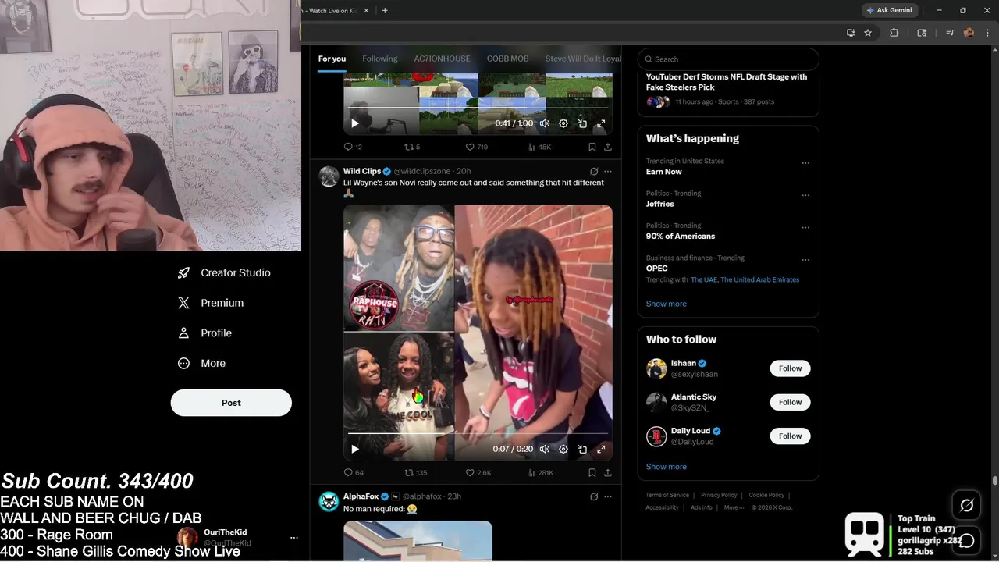Viewport: 999px width, 562px height.
Task: Open Terms of Service link
Action: (x=667, y=495)
